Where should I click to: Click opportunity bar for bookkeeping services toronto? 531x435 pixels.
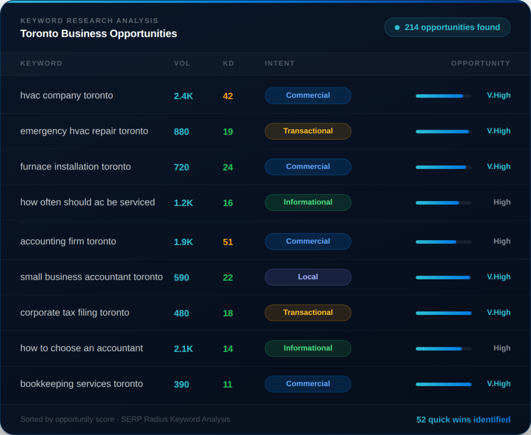pyautogui.click(x=443, y=384)
